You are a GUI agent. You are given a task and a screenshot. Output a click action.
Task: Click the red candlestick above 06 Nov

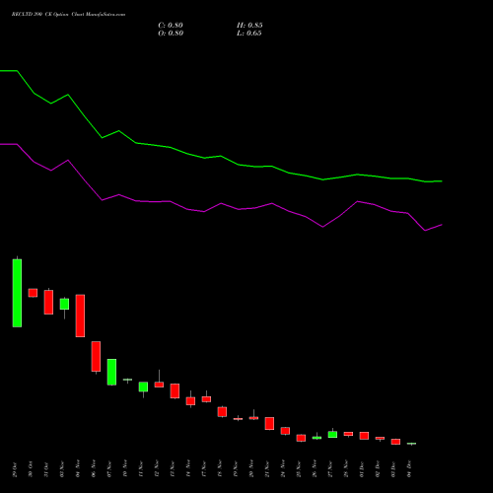[x=96, y=357]
